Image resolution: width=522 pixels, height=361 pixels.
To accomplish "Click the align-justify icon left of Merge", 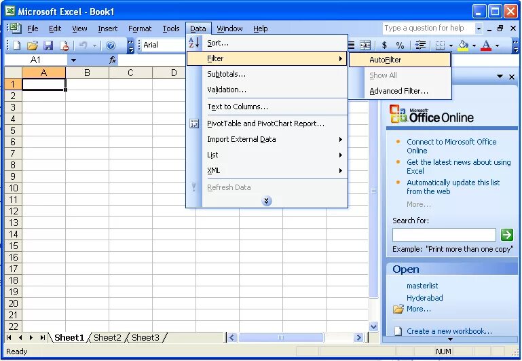I will (351, 45).
